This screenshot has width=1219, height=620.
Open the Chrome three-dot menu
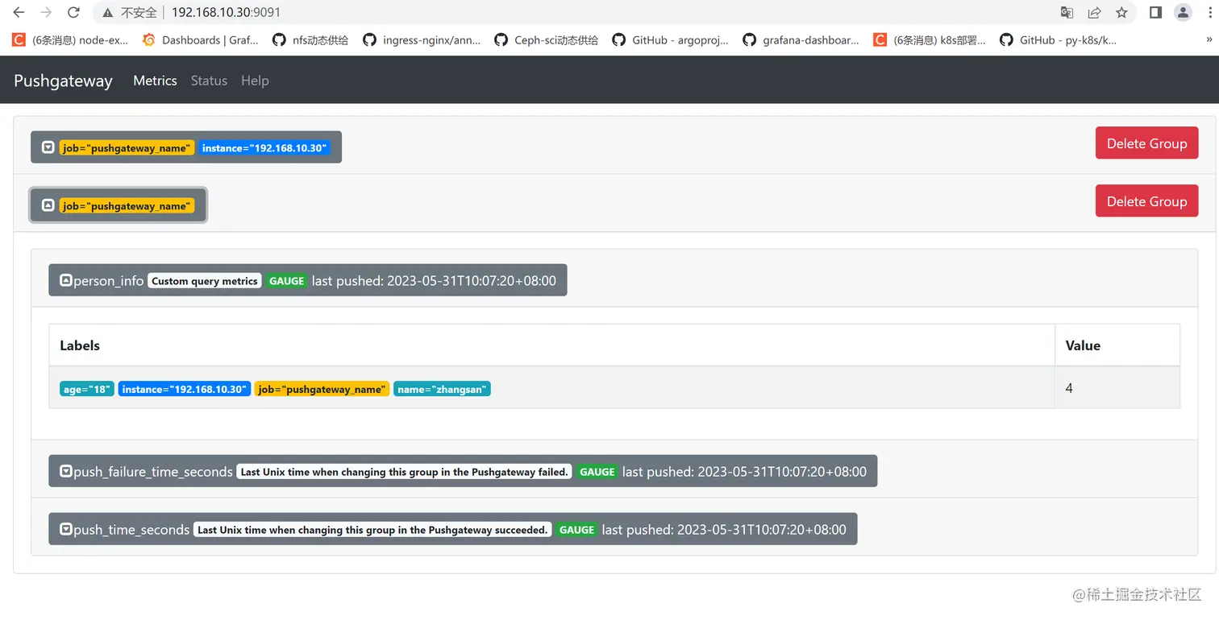click(1209, 12)
